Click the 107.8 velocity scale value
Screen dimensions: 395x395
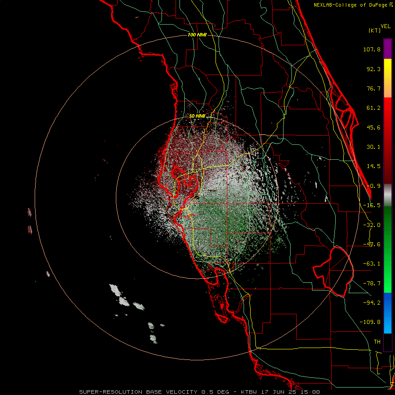pyautogui.click(x=372, y=49)
